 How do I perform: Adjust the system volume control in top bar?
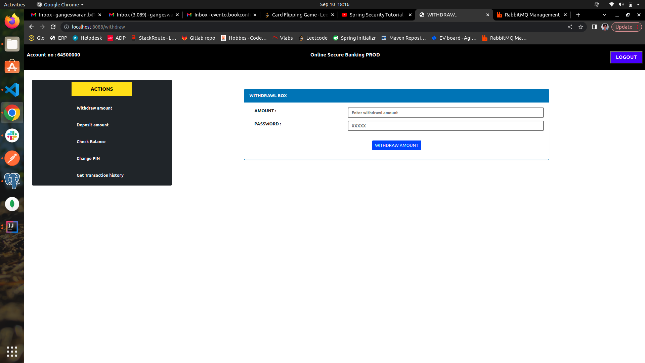[x=620, y=4]
